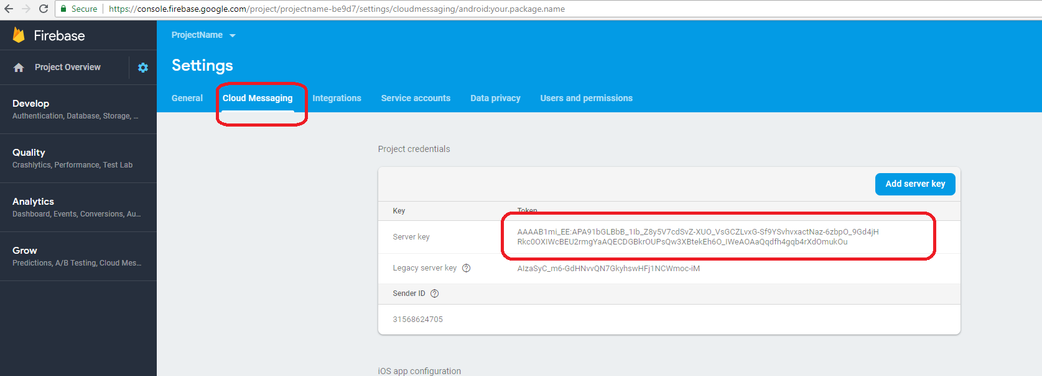Screen dimensions: 1042x376
Task: Reload the page with browser refresh icon
Action: pos(44,9)
